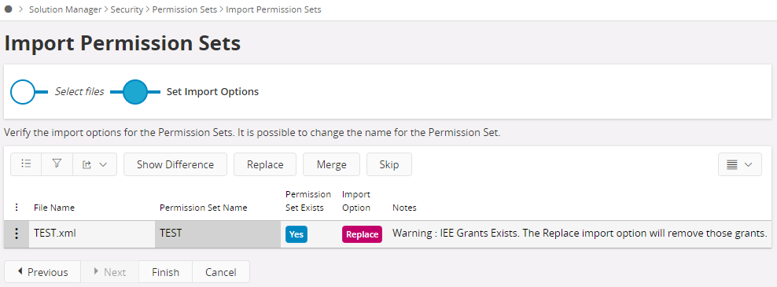Open the list view icon in toolbar
Screen dimensions: 777x287
[x=26, y=164]
